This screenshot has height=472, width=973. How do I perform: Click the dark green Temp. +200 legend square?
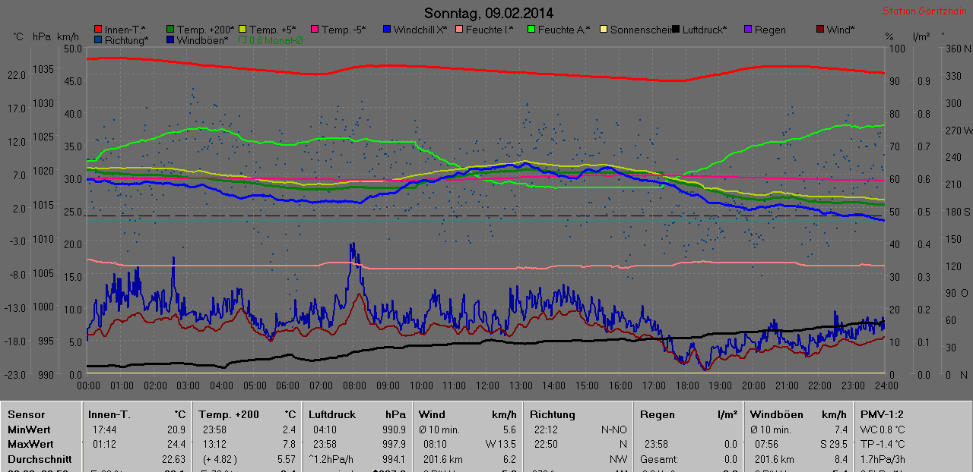[170, 30]
